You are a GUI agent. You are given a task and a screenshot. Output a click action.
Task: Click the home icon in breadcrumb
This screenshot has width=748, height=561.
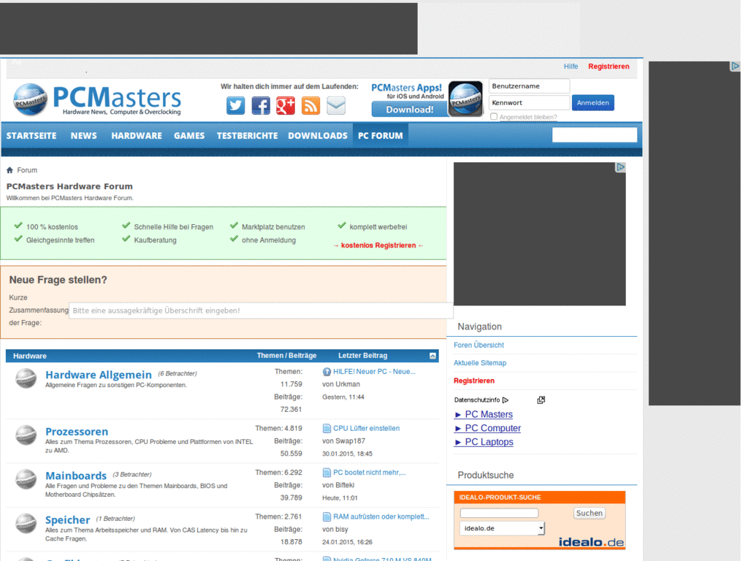click(x=9, y=169)
